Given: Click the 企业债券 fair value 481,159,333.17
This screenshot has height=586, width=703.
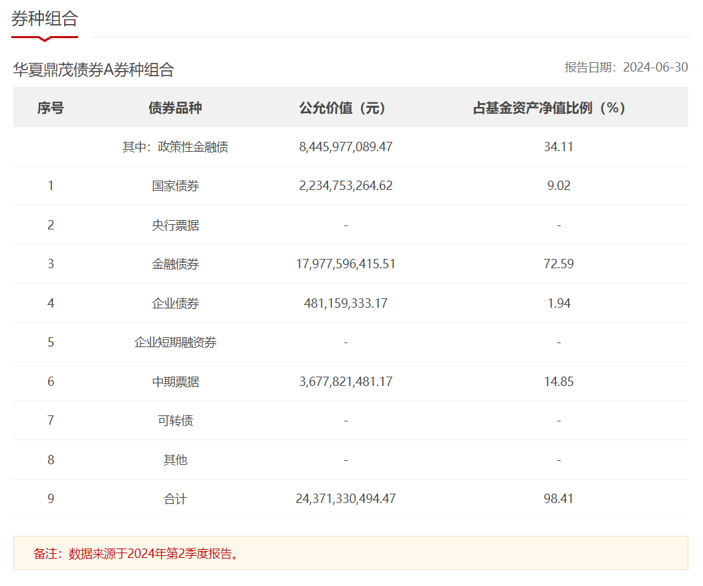Looking at the screenshot, I should (x=345, y=304).
